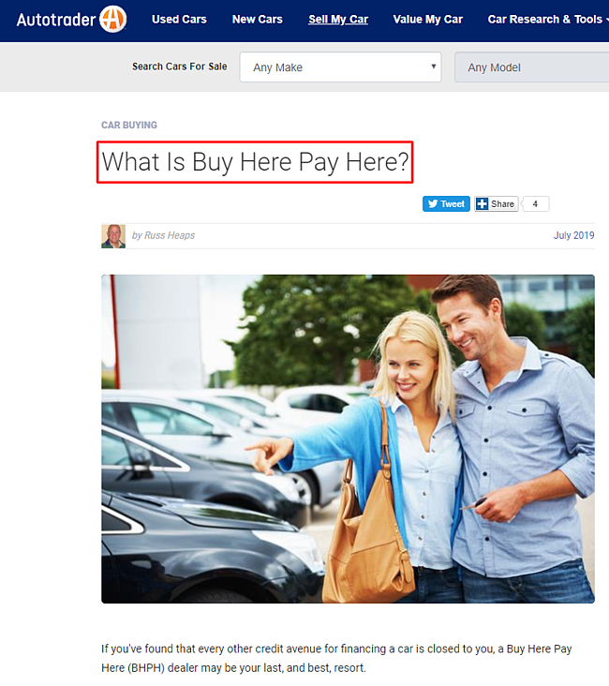Open Value My Car page
The width and height of the screenshot is (609, 686).
click(x=427, y=20)
